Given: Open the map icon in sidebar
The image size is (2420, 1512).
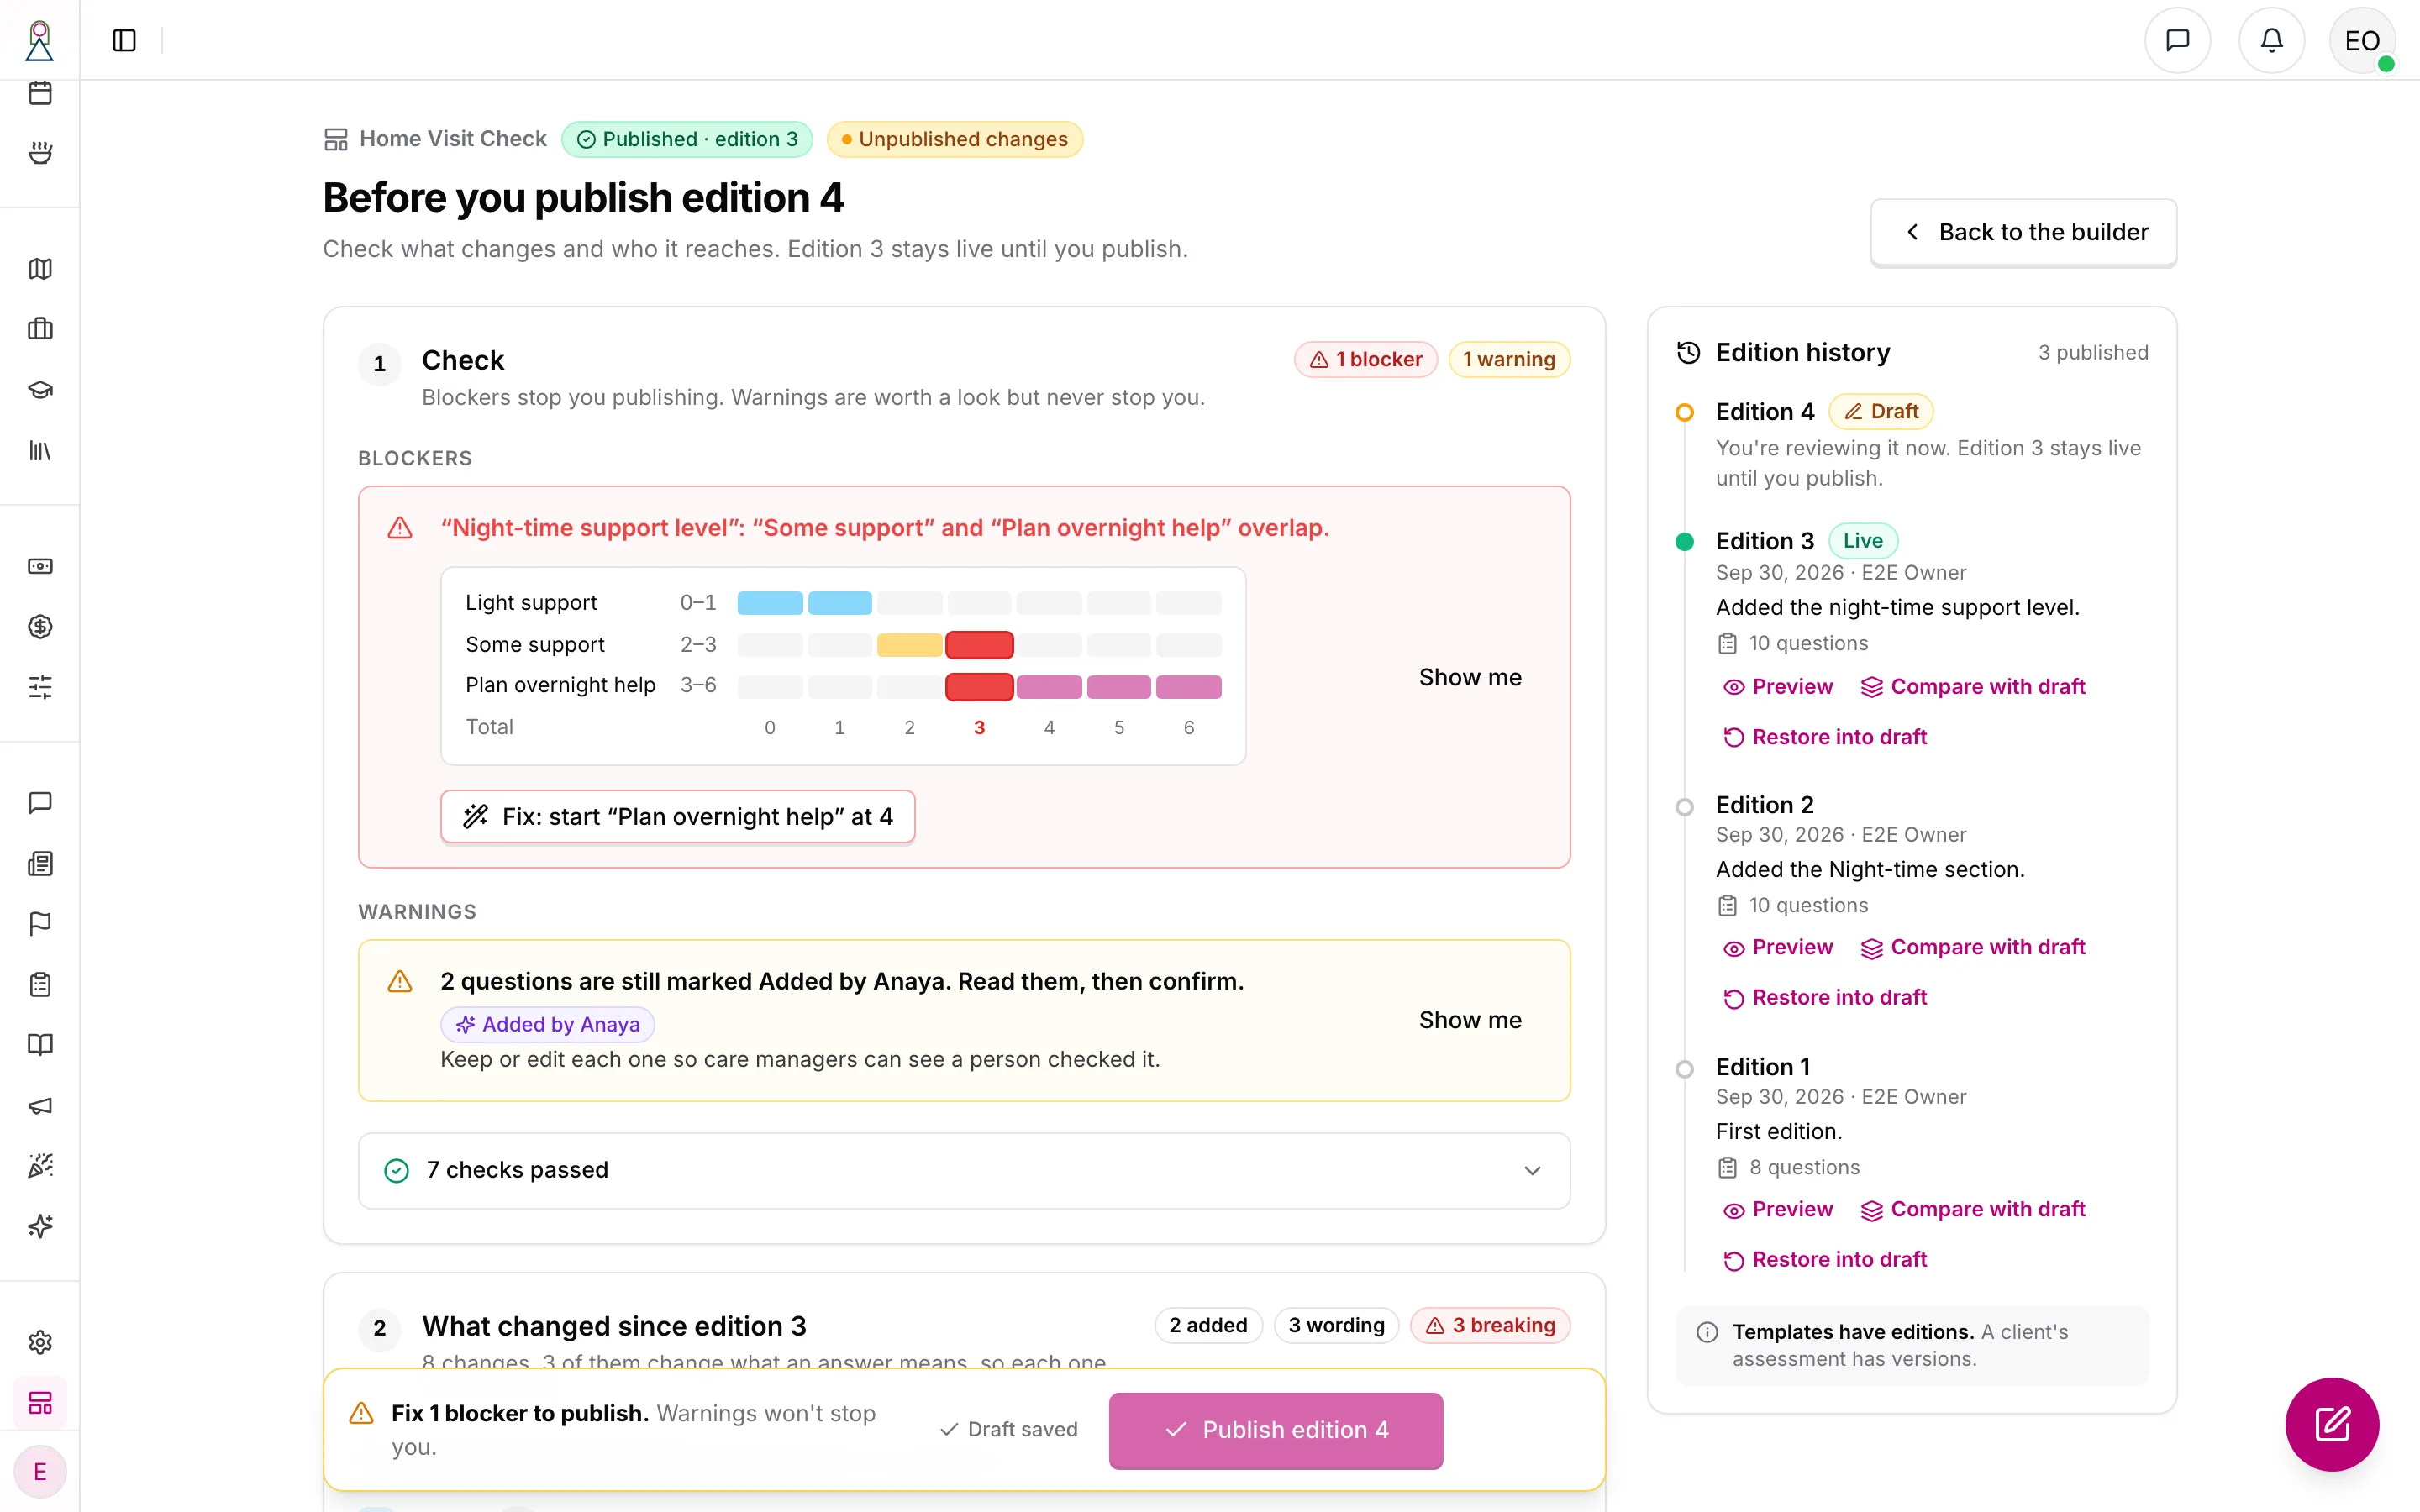Looking at the screenshot, I should tap(40, 269).
